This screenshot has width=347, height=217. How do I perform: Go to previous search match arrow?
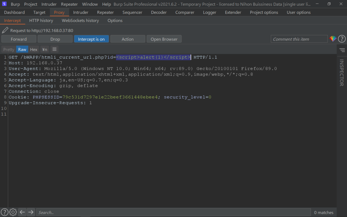pos(22,212)
